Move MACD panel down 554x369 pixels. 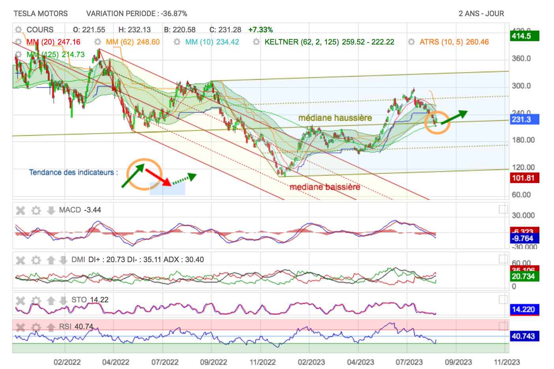(51, 210)
